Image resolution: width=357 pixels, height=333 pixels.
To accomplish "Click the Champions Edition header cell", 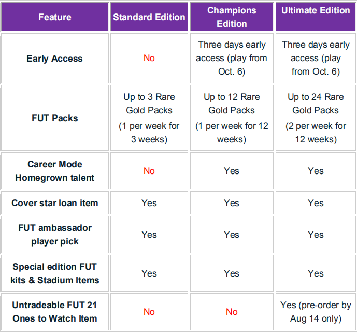I will [x=232, y=17].
